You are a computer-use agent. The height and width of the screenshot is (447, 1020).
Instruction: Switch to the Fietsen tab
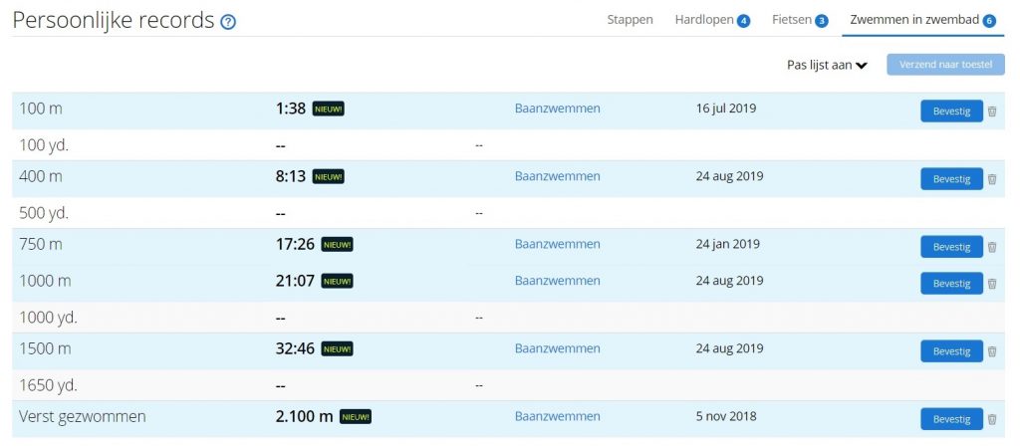click(x=800, y=20)
